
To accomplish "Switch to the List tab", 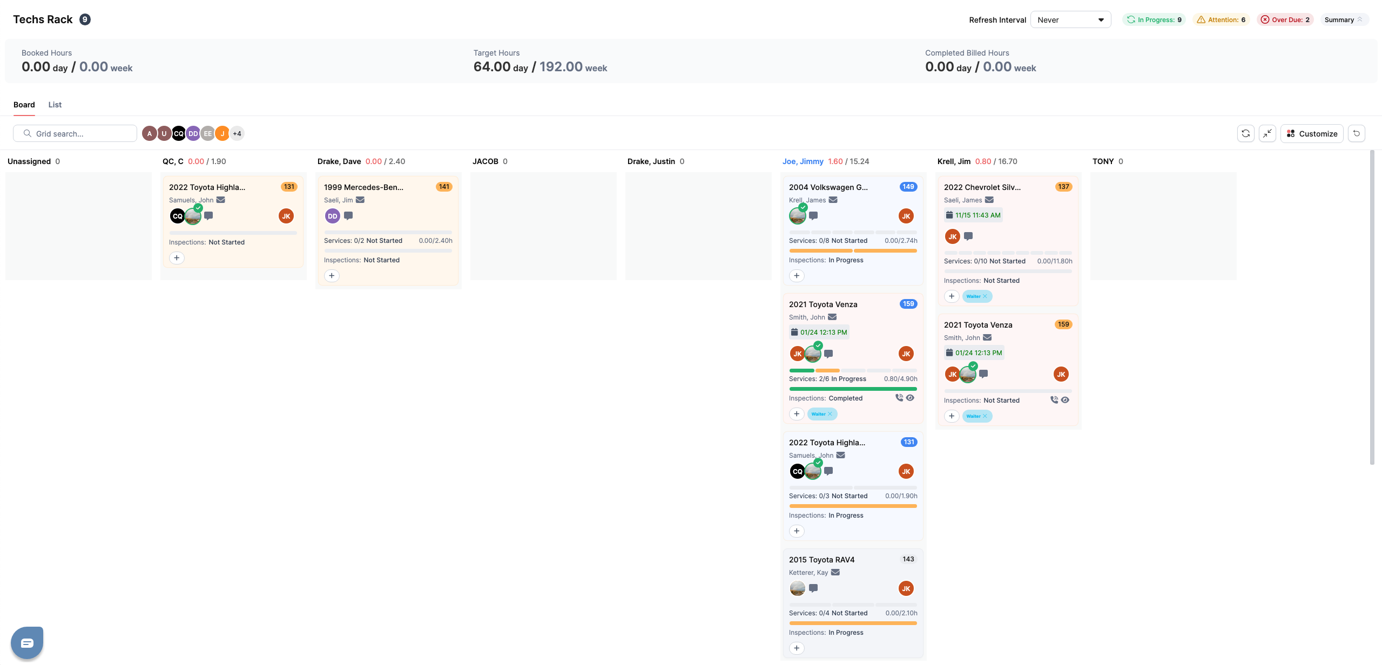I will (55, 105).
